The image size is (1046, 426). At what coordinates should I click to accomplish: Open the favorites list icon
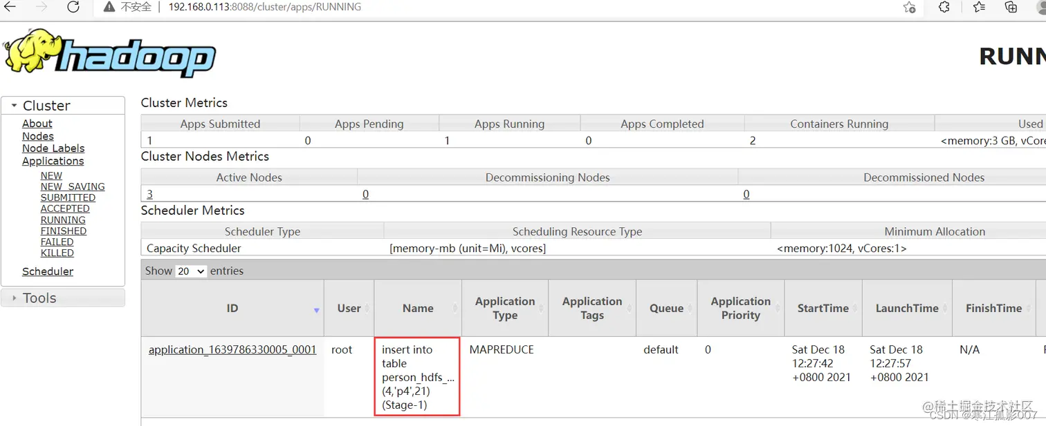pyautogui.click(x=979, y=7)
